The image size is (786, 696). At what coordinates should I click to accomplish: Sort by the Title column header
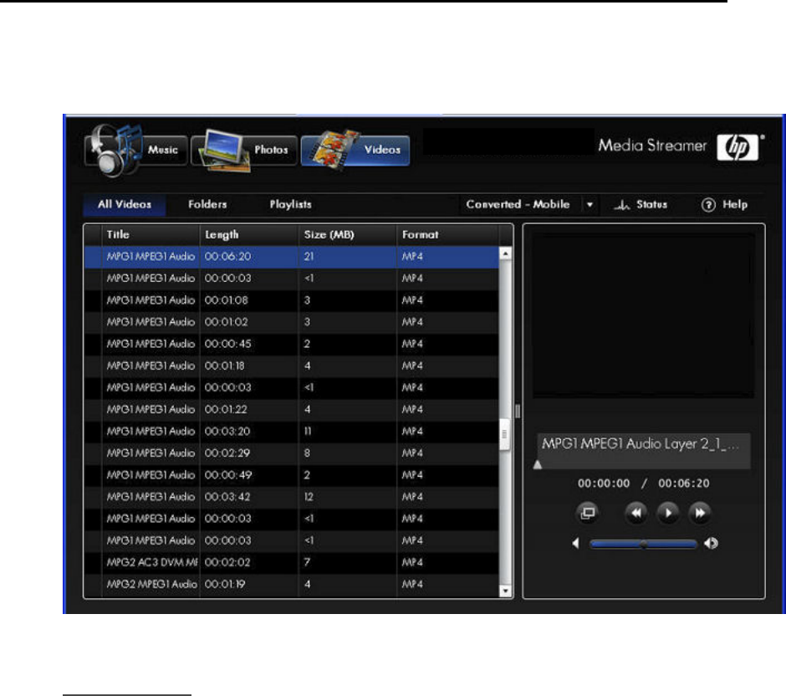point(151,235)
